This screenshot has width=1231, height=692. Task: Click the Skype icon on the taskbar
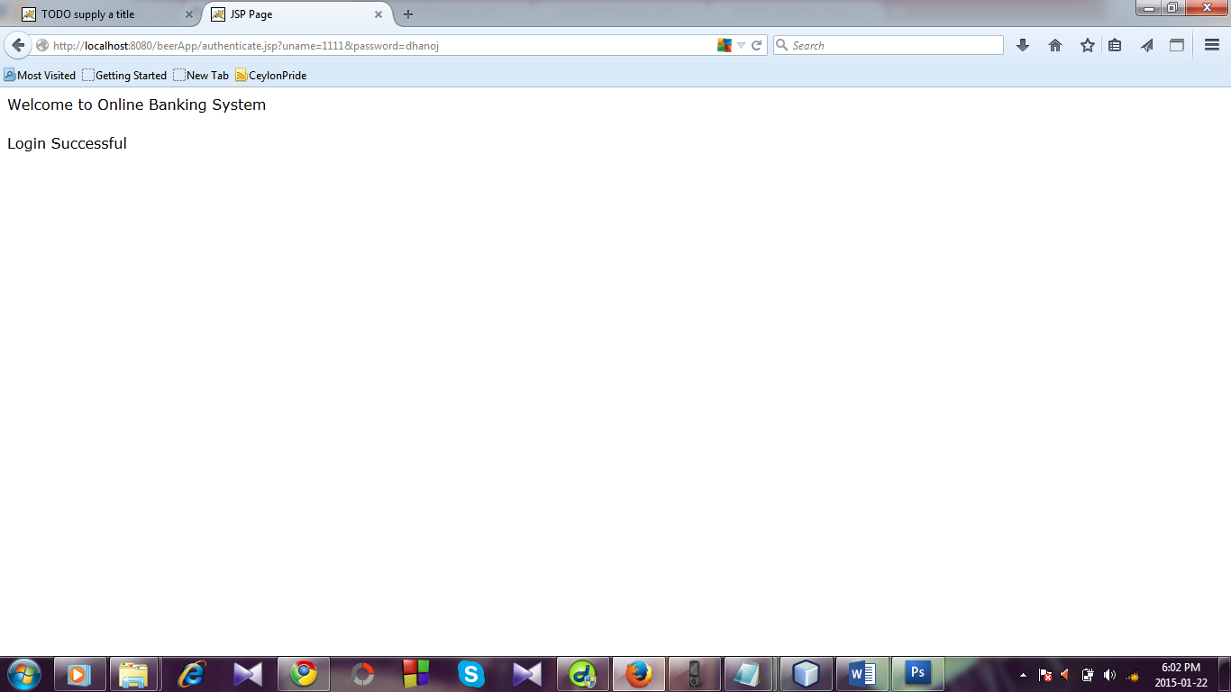(x=471, y=673)
